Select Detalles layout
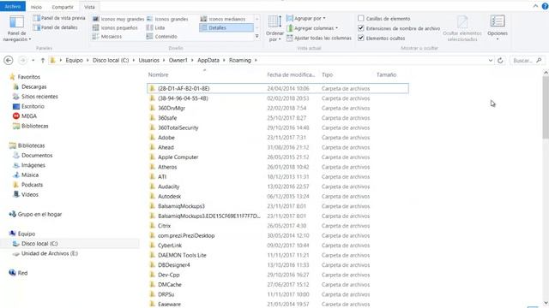The image size is (549, 308). [226, 27]
